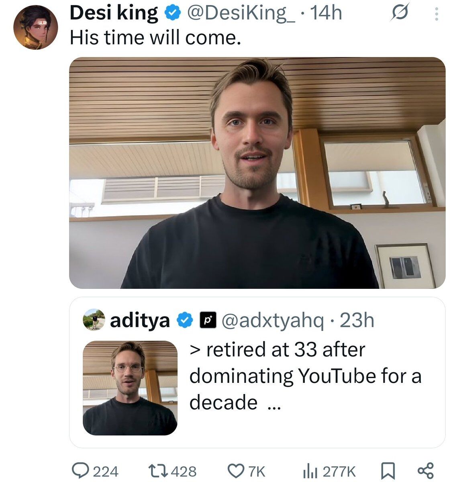
Task: Like the tweet with heart icon
Action: point(236,470)
